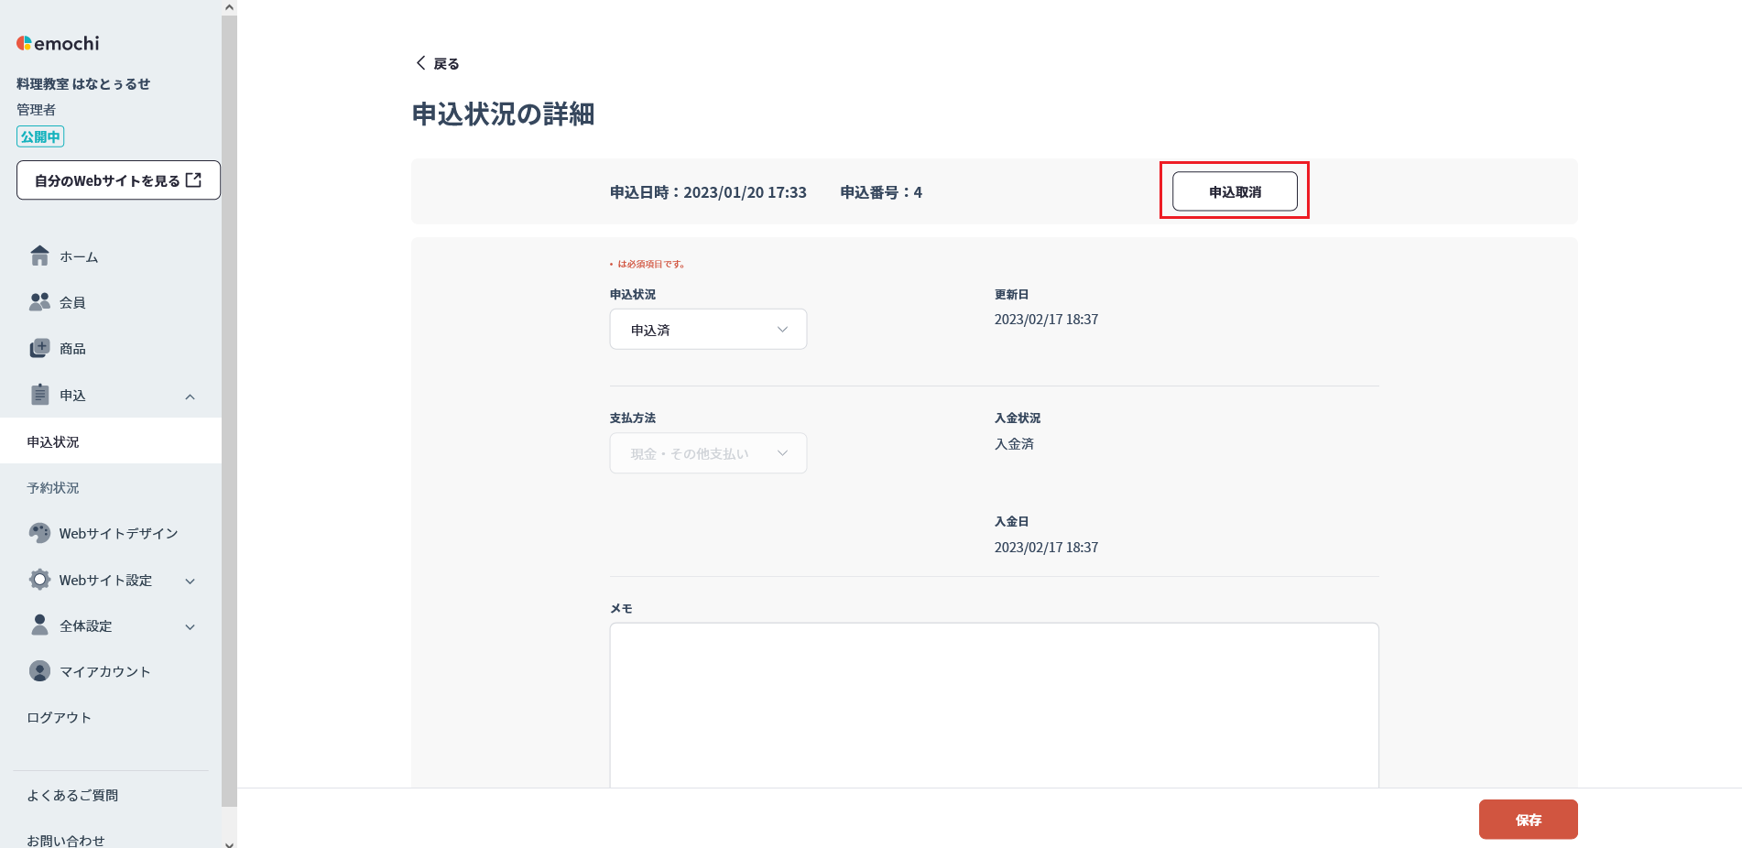The image size is (1742, 848).
Task: Click the members (会員) people icon
Action: tap(39, 301)
